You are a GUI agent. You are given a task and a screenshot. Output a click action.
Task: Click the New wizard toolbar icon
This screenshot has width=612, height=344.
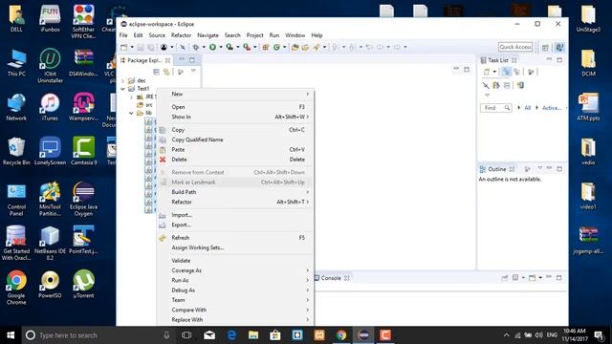pos(123,47)
